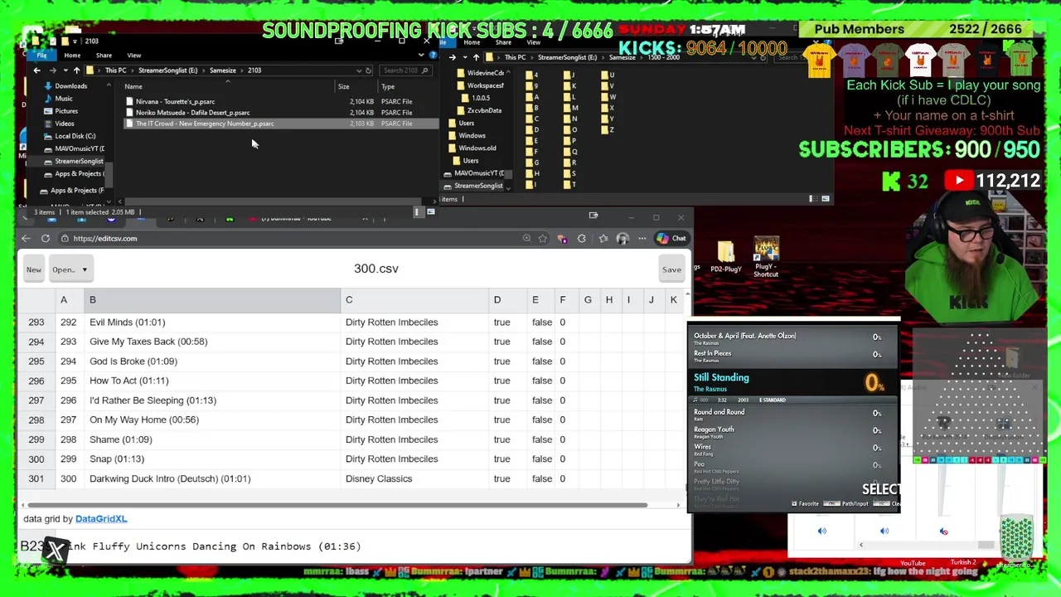Open the Open.. dropdown in CSV editor

(70, 269)
